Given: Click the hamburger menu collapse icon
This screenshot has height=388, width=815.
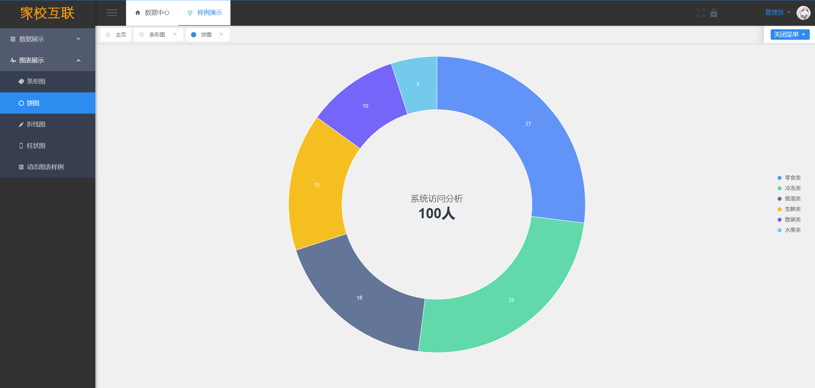Looking at the screenshot, I should [112, 13].
